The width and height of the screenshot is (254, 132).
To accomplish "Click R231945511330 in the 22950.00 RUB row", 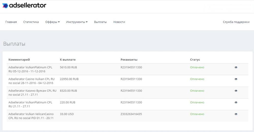I will (131, 79).
